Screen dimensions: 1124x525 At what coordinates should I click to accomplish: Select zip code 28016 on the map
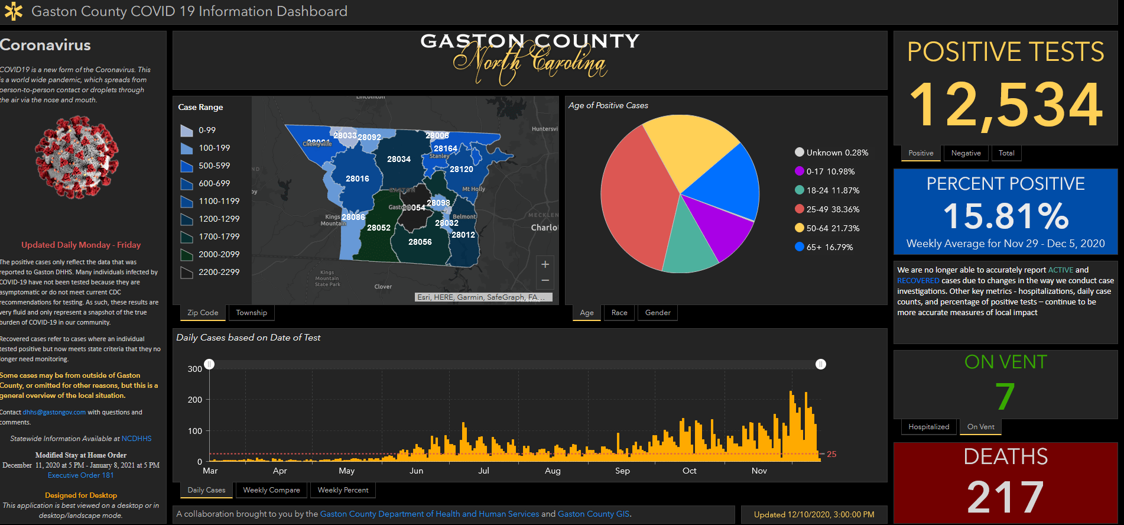pos(358,179)
